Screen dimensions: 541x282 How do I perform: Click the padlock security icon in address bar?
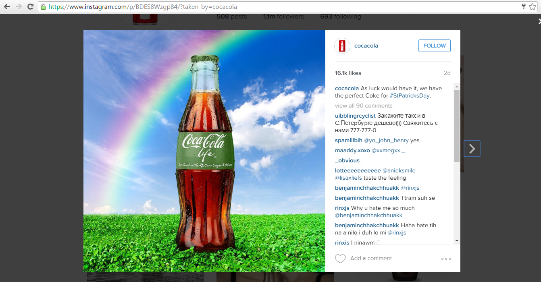pyautogui.click(x=43, y=6)
